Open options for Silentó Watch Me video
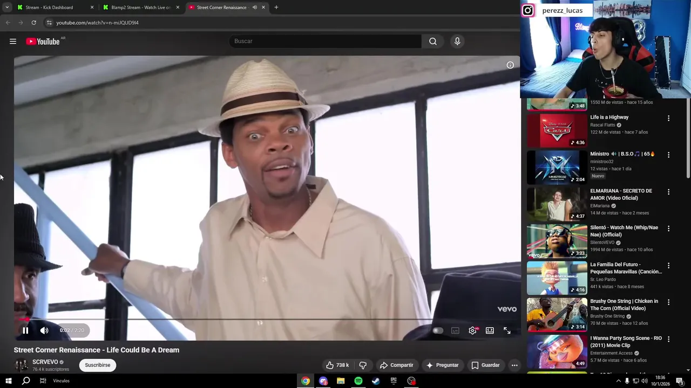This screenshot has height=388, width=691. pyautogui.click(x=668, y=228)
